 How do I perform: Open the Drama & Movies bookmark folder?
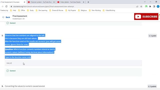56,10
